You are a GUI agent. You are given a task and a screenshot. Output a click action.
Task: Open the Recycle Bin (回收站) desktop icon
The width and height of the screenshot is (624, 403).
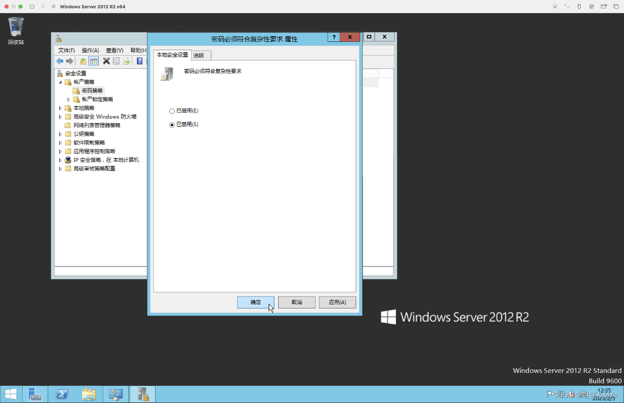coord(16,31)
